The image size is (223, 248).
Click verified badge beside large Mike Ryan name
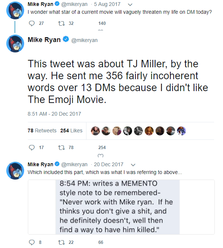(x=66, y=39)
